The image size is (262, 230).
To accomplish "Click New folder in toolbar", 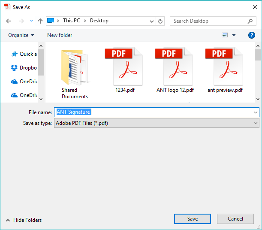I will (60, 35).
